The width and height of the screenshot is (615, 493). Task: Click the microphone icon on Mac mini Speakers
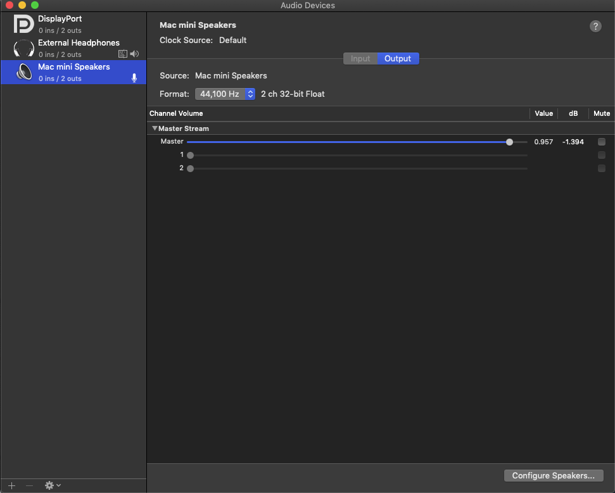pyautogui.click(x=134, y=78)
